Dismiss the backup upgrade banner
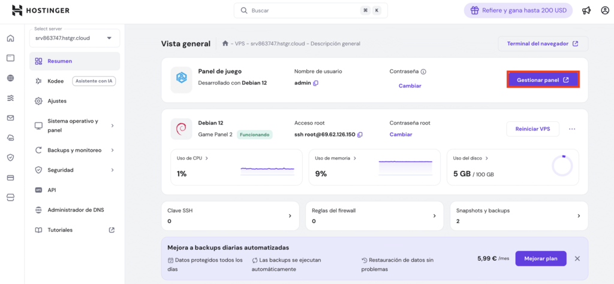Screen dimensions: 614x284 577,258
